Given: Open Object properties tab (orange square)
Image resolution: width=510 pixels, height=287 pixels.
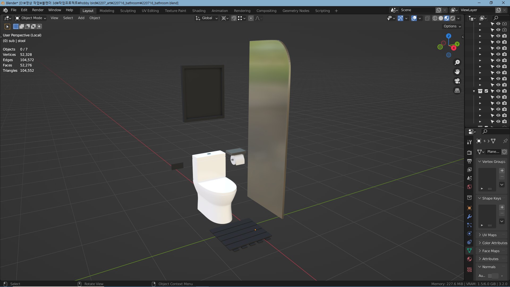Looking at the screenshot, I should 469,208.
